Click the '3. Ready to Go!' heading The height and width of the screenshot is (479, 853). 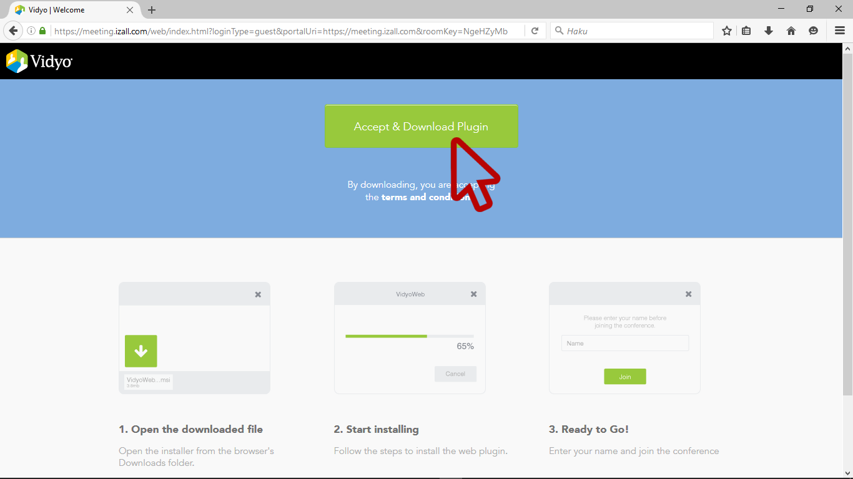[x=589, y=429]
